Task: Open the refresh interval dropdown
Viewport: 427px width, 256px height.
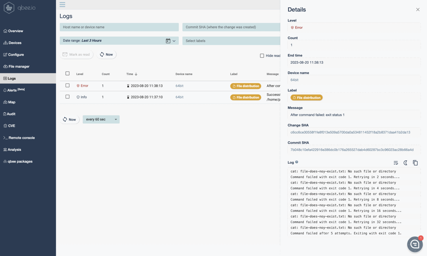Action: tap(101, 119)
